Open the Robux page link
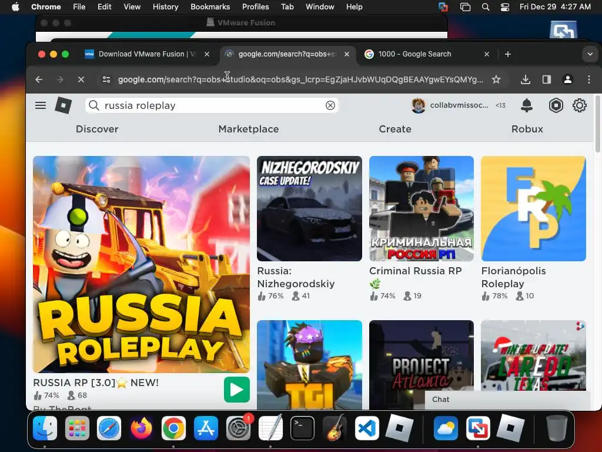Screen dimensions: 602x452 pos(527,129)
